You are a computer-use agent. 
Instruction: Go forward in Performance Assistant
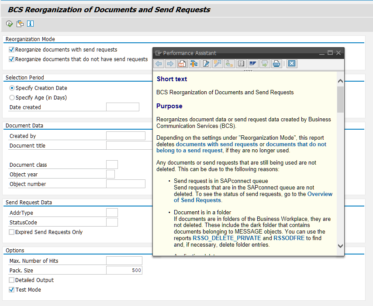point(170,64)
